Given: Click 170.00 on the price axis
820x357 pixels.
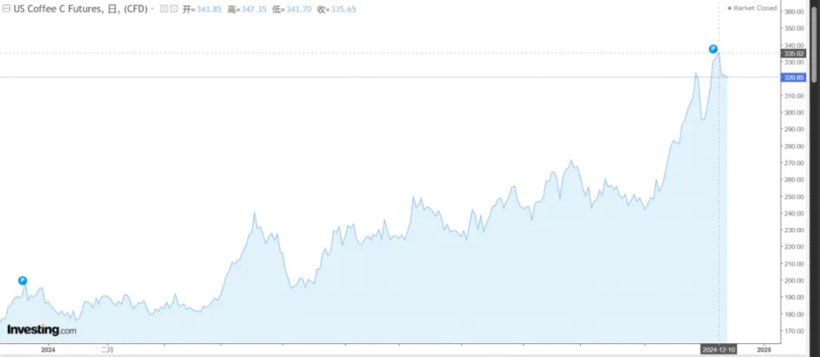Looking at the screenshot, I should [x=794, y=331].
